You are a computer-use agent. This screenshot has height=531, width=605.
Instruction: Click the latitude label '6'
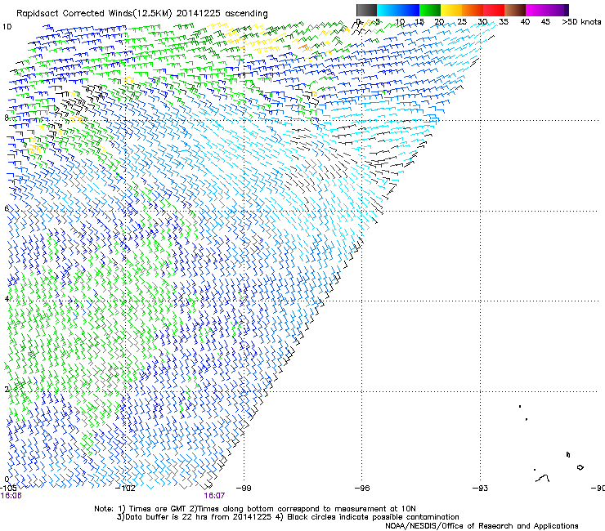pos(7,208)
